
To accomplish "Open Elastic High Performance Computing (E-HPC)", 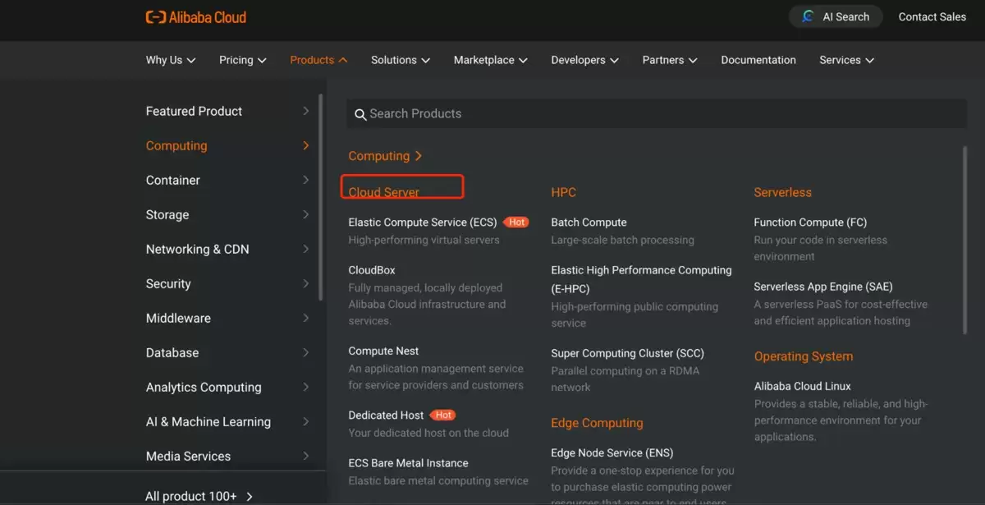I will [x=641, y=279].
